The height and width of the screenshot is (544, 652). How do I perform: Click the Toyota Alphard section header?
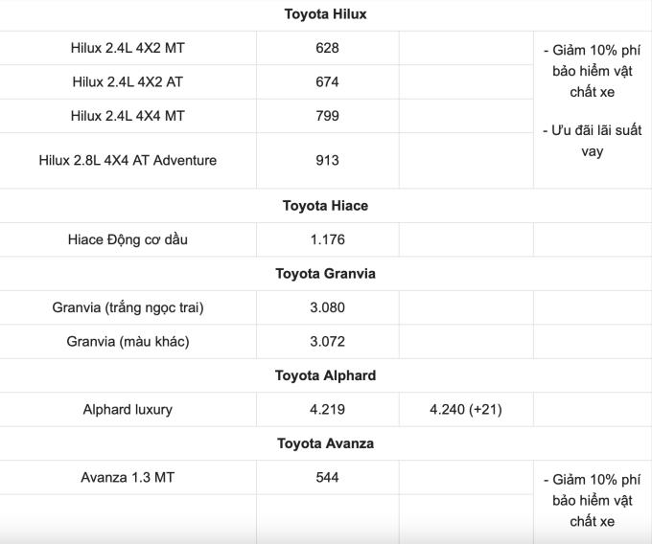325,375
